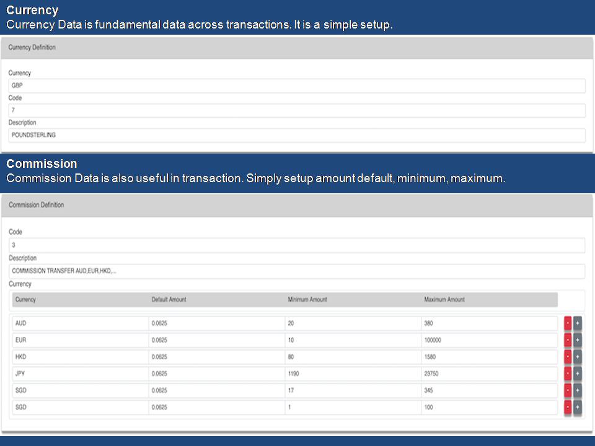Image resolution: width=595 pixels, height=446 pixels.
Task: Select the JPY minimum amount 1190 cell
Action: pos(353,374)
